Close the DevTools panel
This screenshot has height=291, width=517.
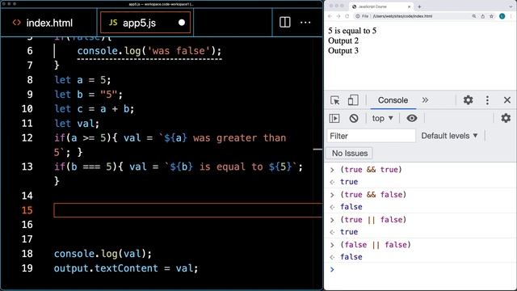507,100
